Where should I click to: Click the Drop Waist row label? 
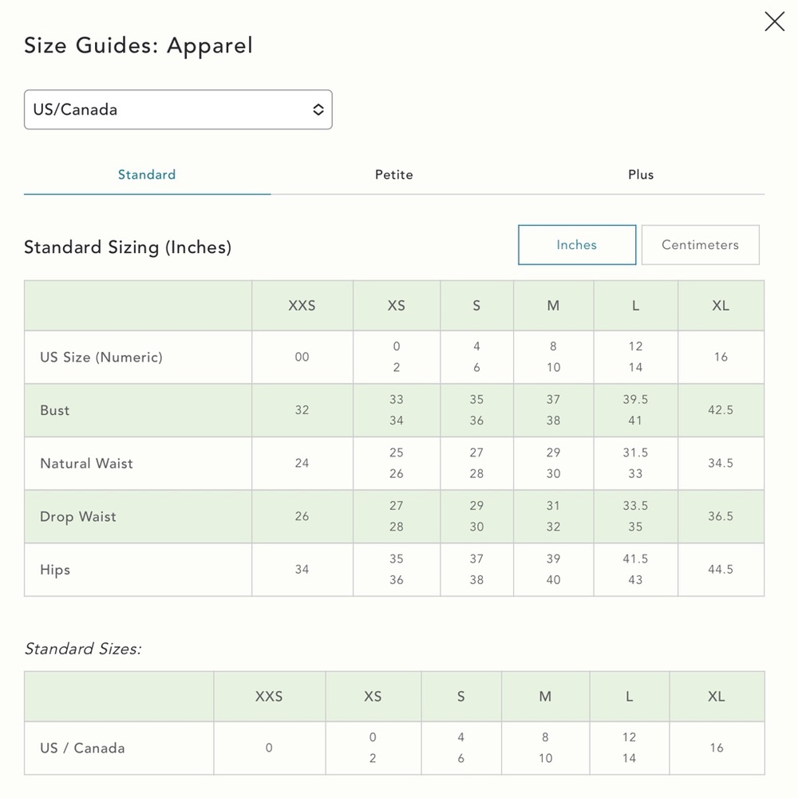point(78,516)
